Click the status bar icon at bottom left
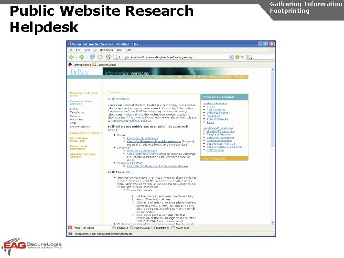The width and height of the screenshot is (344, 258). [70, 234]
